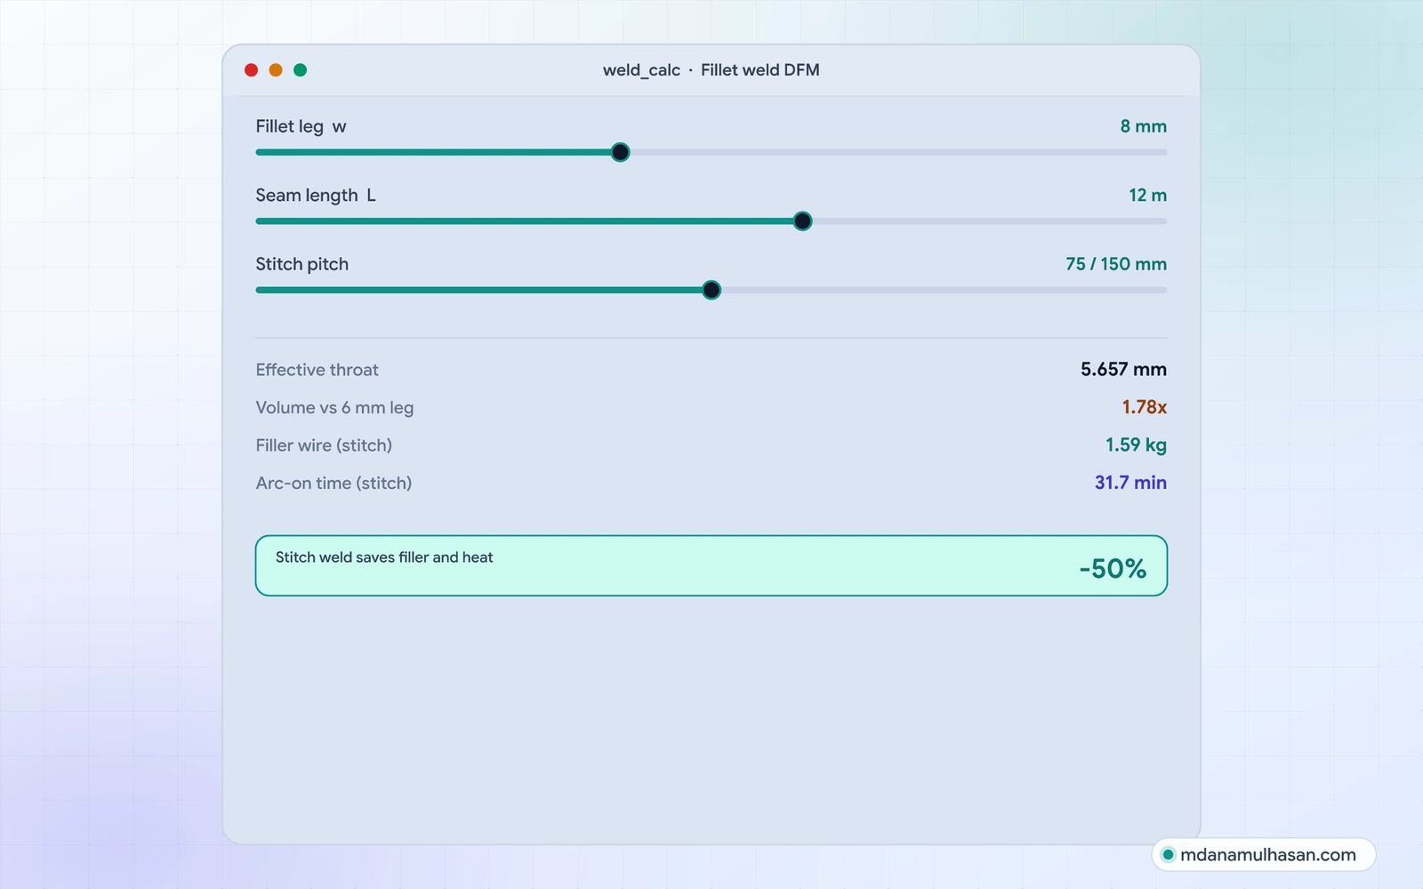Click the '31.7 min' arc-on time value
Screen dimensions: 1423x889
click(1130, 483)
